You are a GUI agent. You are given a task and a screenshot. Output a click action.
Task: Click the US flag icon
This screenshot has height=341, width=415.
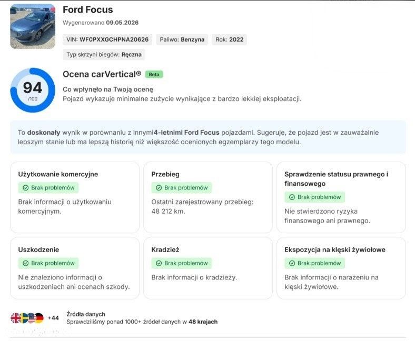click(32, 318)
